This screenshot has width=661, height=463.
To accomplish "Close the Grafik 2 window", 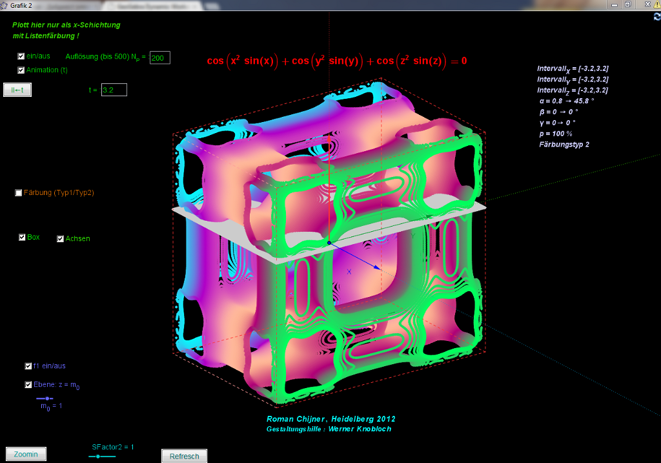I will pyautogui.click(x=646, y=5).
